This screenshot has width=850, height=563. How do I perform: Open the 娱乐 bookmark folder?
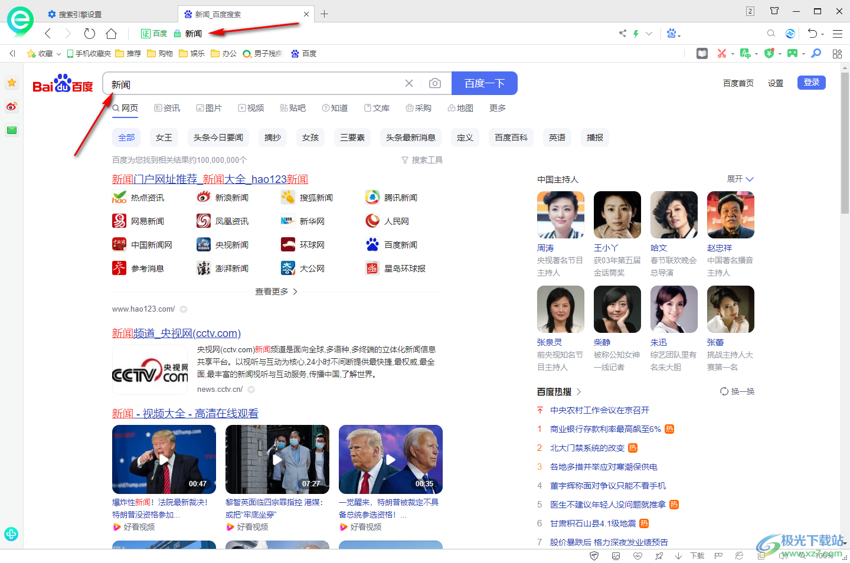tap(192, 54)
